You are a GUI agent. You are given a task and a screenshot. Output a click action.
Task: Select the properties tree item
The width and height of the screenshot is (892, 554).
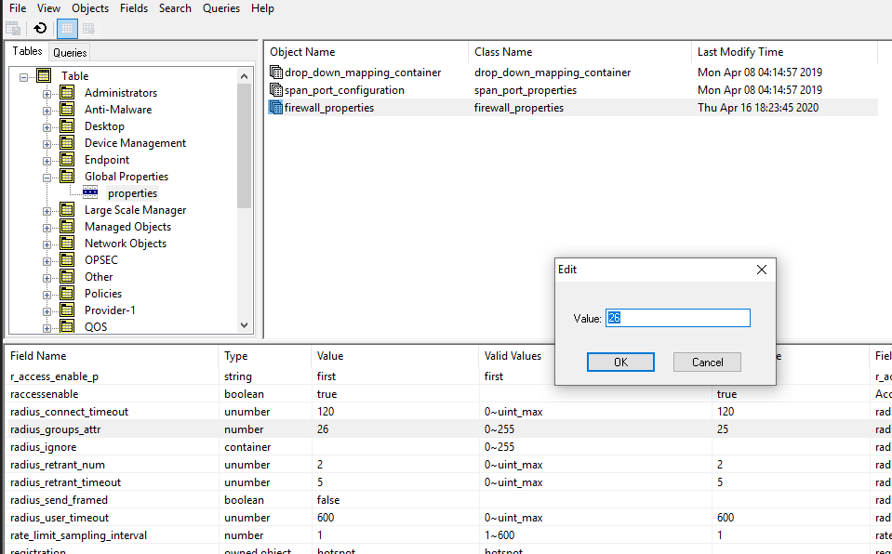click(132, 192)
